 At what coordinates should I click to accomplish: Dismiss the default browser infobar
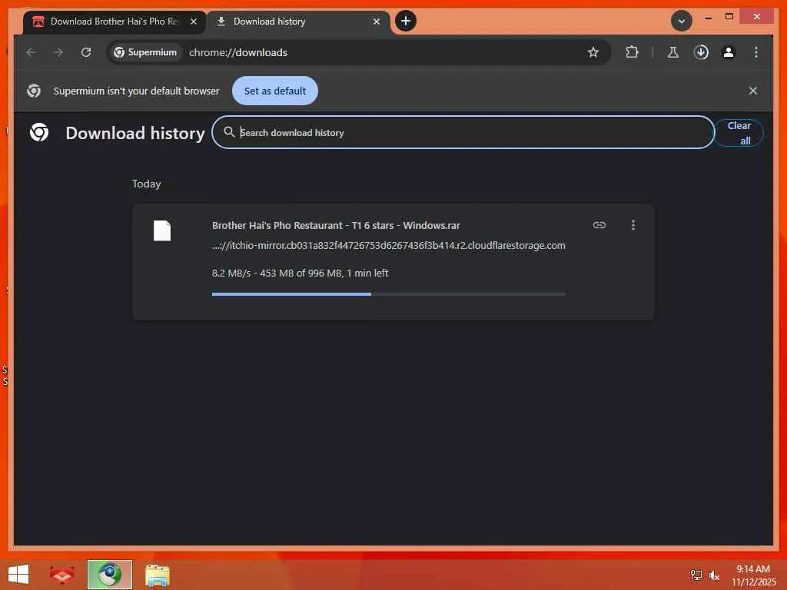click(752, 91)
